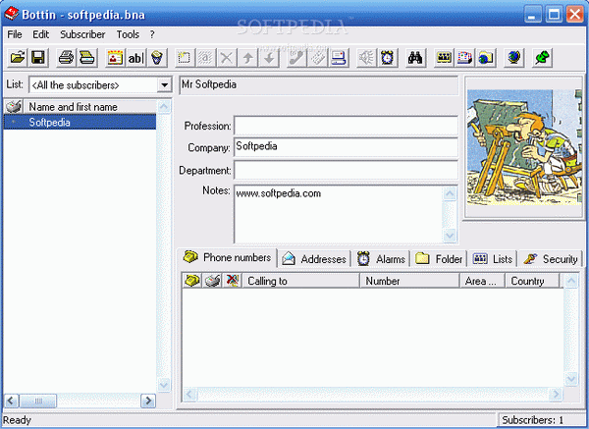Image resolution: width=589 pixels, height=429 pixels.
Task: Open the Tools menu
Action: tap(128, 34)
